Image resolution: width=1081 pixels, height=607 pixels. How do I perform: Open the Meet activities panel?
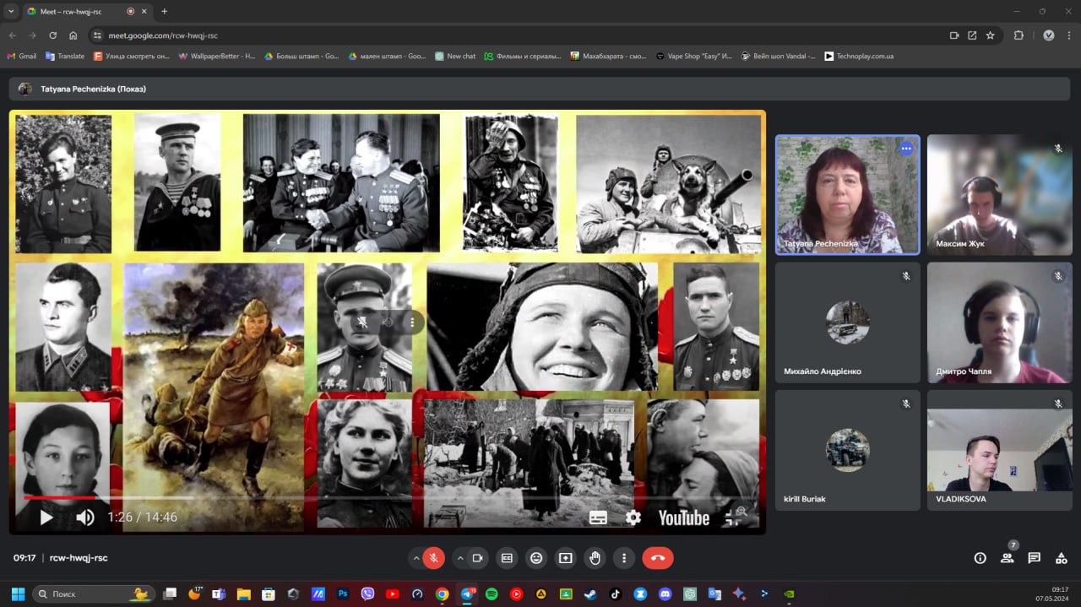[x=1061, y=558]
